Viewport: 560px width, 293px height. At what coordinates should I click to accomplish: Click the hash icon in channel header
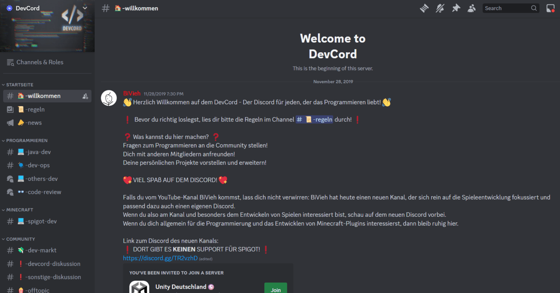point(106,8)
